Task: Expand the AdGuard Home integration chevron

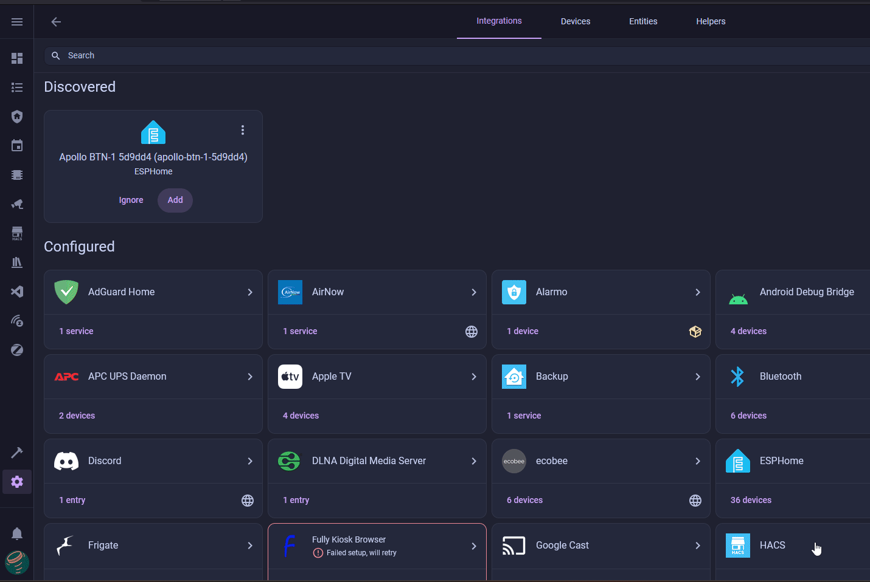Action: (250, 292)
